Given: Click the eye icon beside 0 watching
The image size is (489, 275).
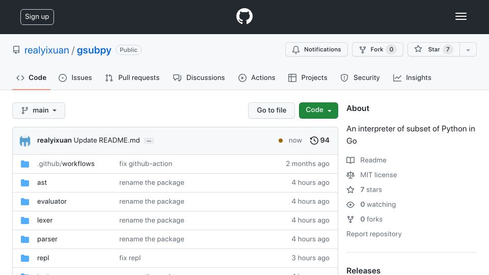Looking at the screenshot, I should point(350,205).
